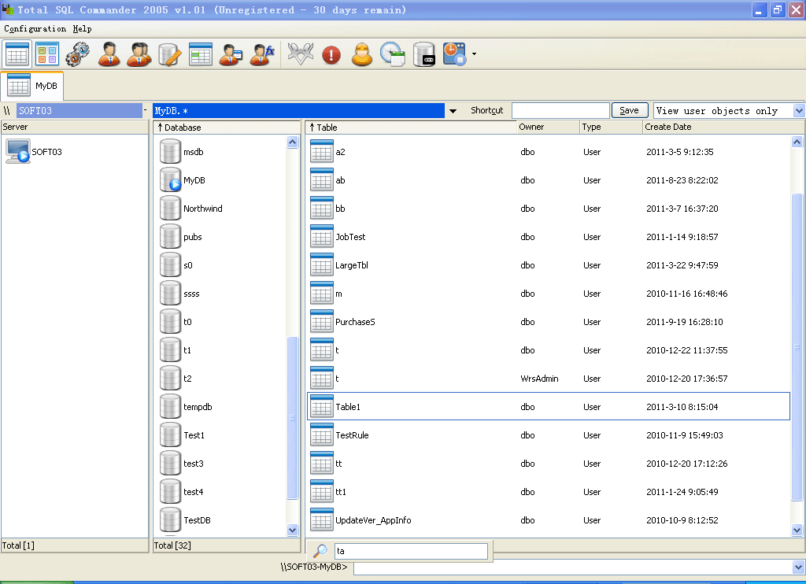Image resolution: width=806 pixels, height=584 pixels.
Task: Click the database backup tape icon
Action: (424, 54)
